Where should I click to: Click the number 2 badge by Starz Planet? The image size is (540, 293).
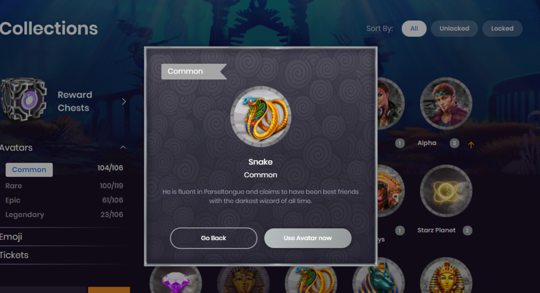pyautogui.click(x=467, y=230)
